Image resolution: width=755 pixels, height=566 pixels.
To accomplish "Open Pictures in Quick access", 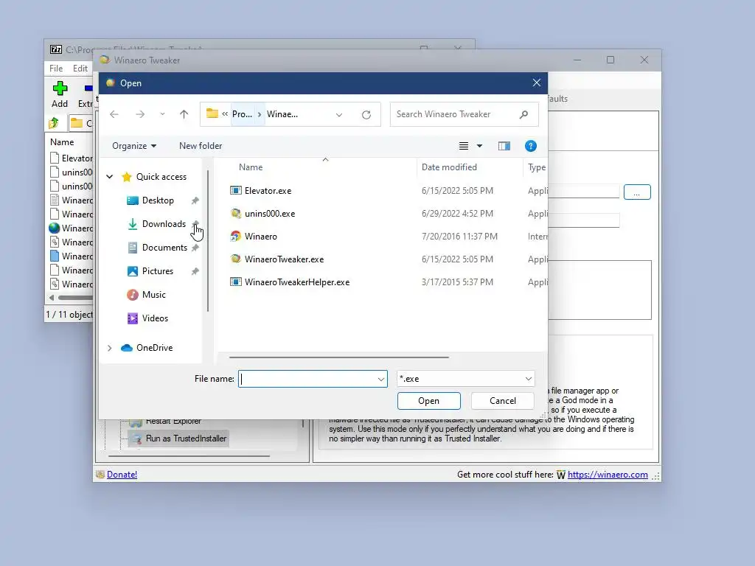I will point(158,271).
